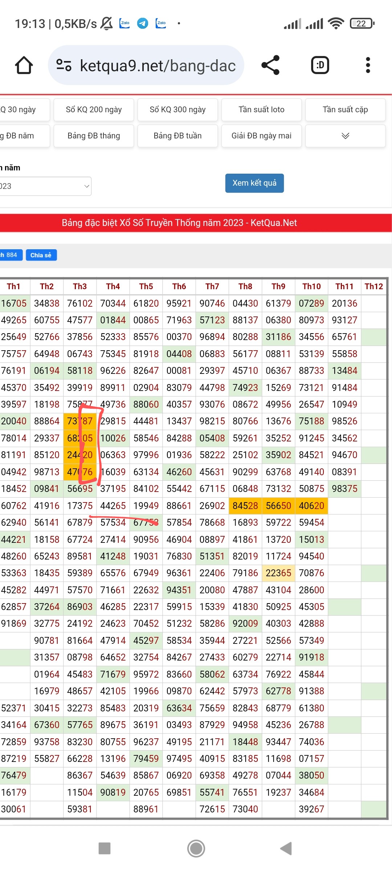Select the Tần suất loto tab
The height and width of the screenshot is (872, 392).
261,110
